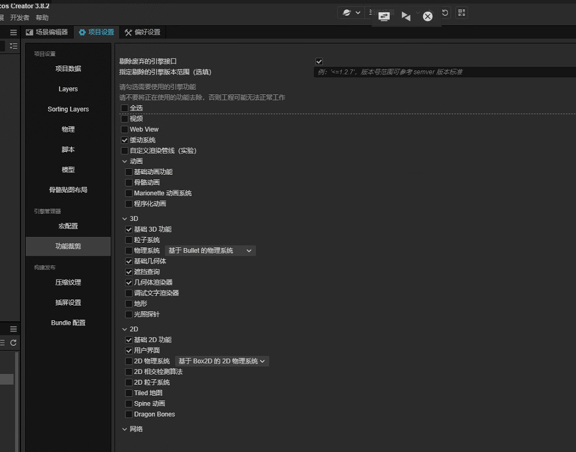
Task: Open the 压缩纹理 page
Action: point(68,283)
